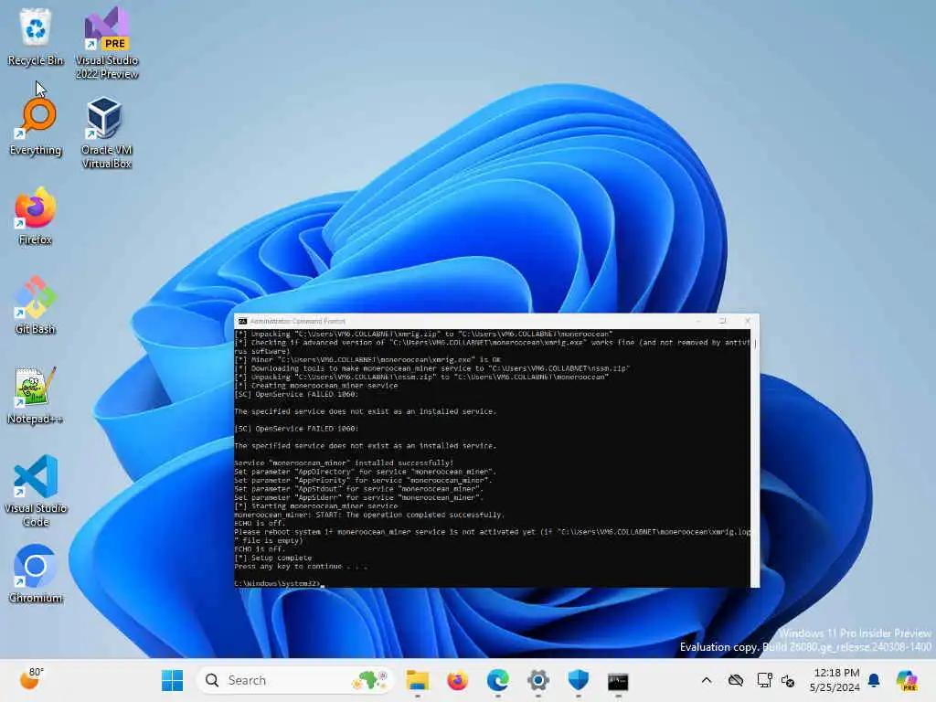
Task: Open the notification bell icon
Action: click(x=874, y=680)
